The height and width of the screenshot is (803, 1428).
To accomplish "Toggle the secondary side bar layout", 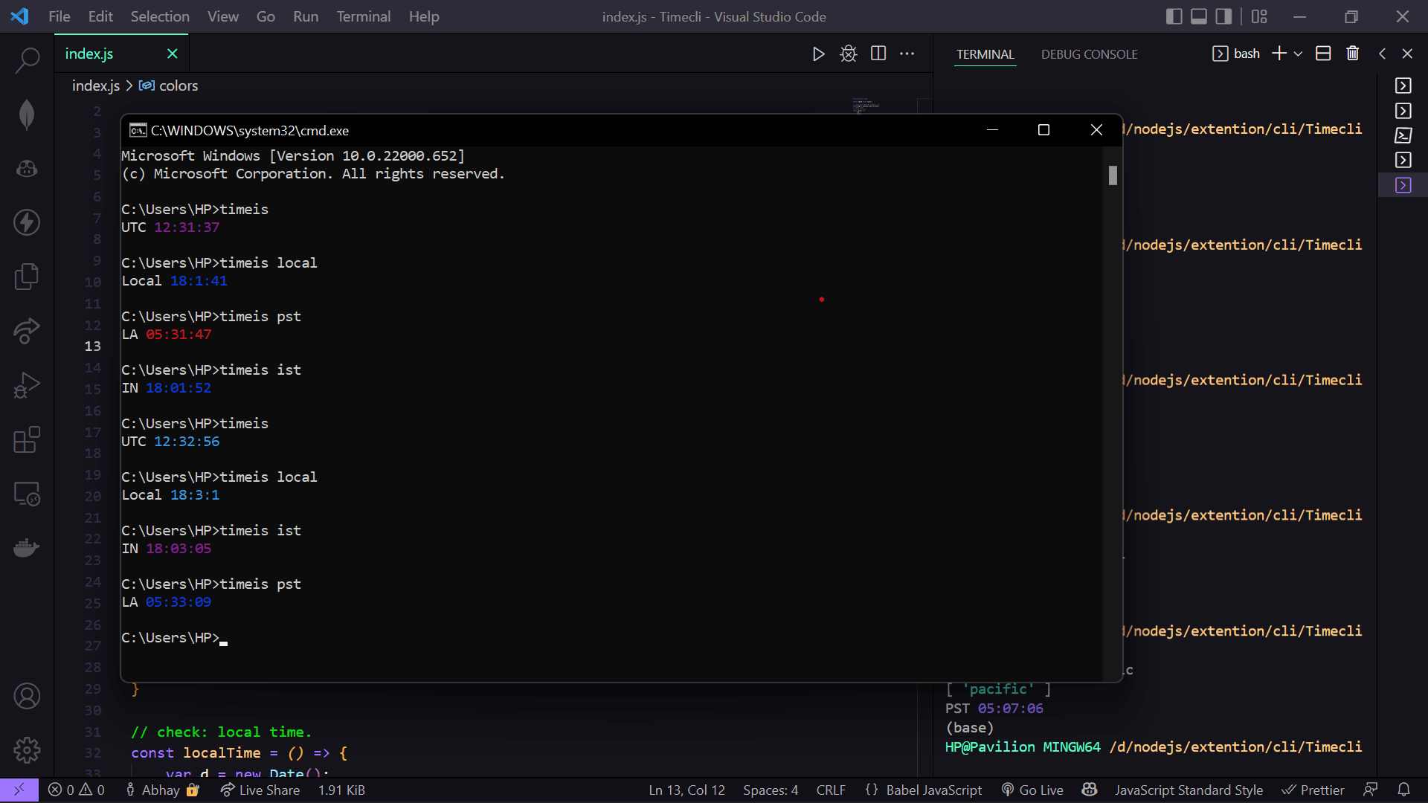I will [x=1223, y=16].
